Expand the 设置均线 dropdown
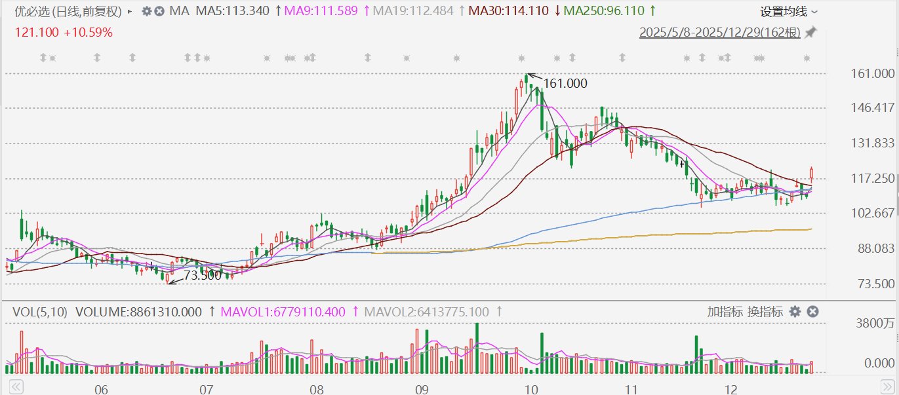The width and height of the screenshot is (899, 395). (x=789, y=12)
